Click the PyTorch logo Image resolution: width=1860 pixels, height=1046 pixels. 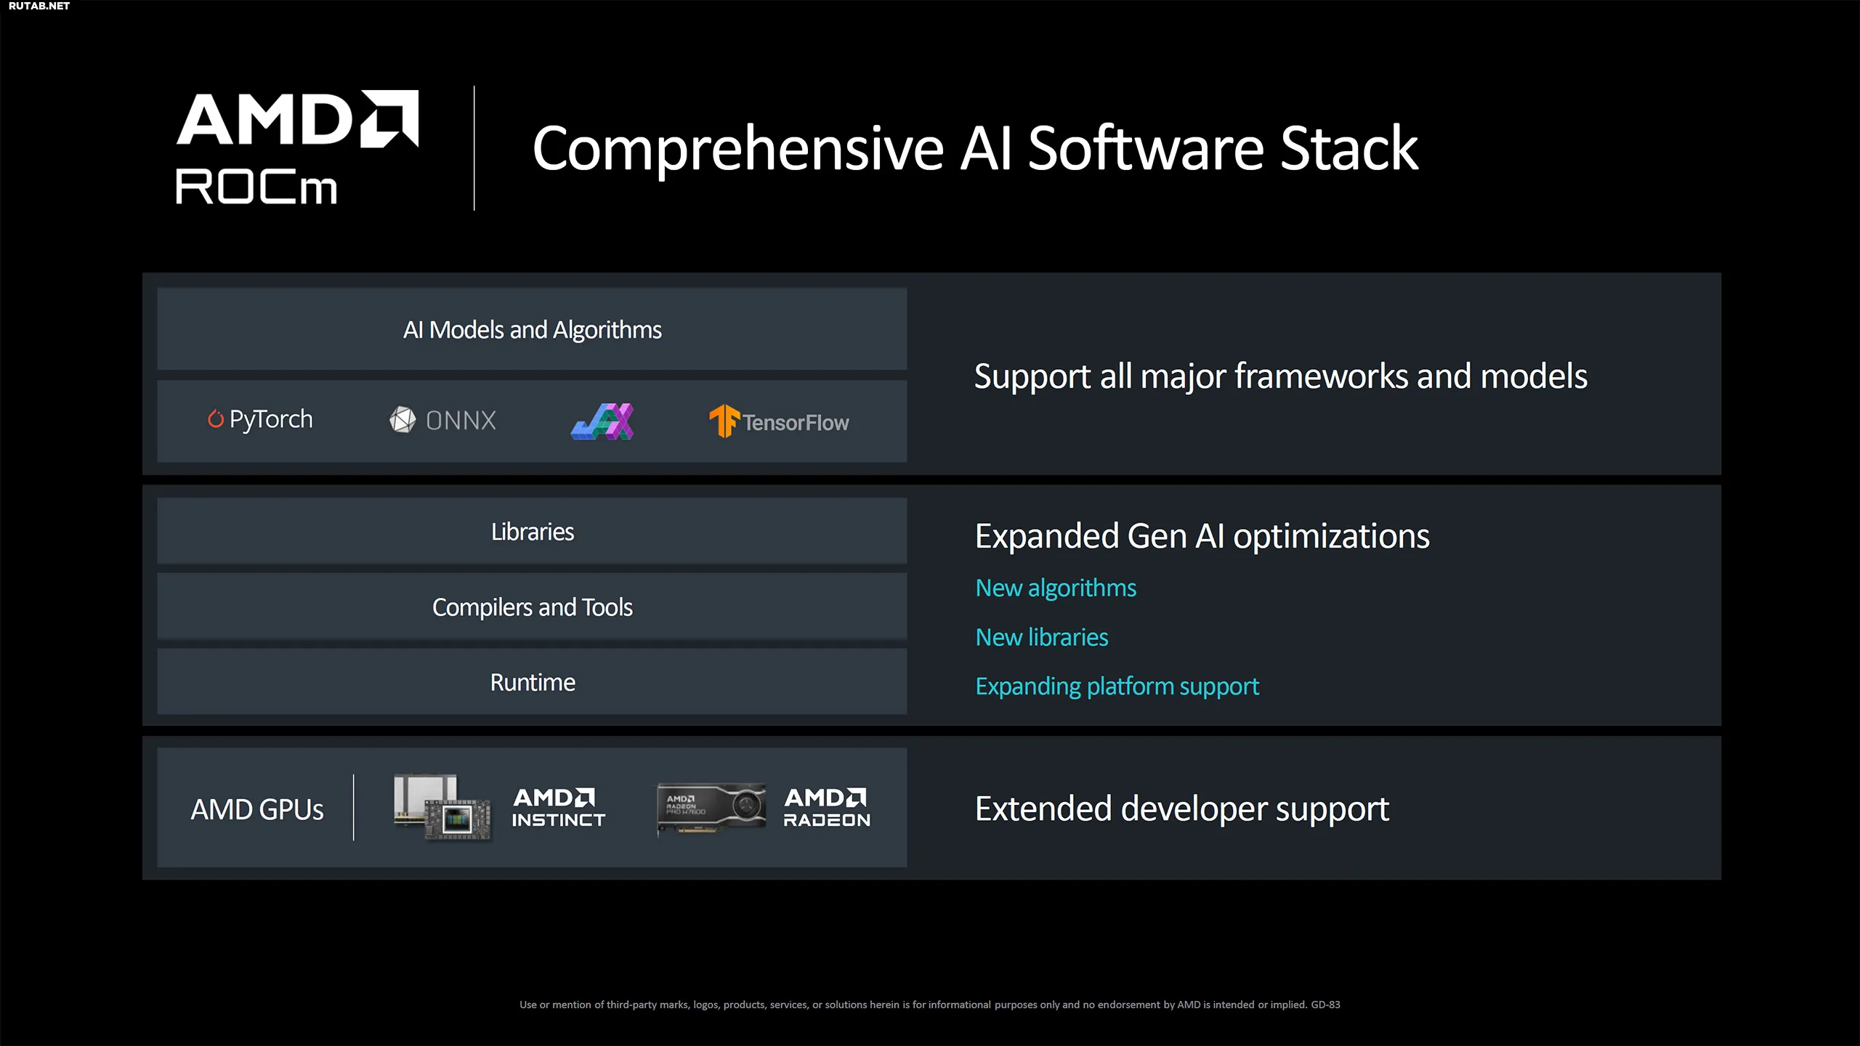(260, 419)
